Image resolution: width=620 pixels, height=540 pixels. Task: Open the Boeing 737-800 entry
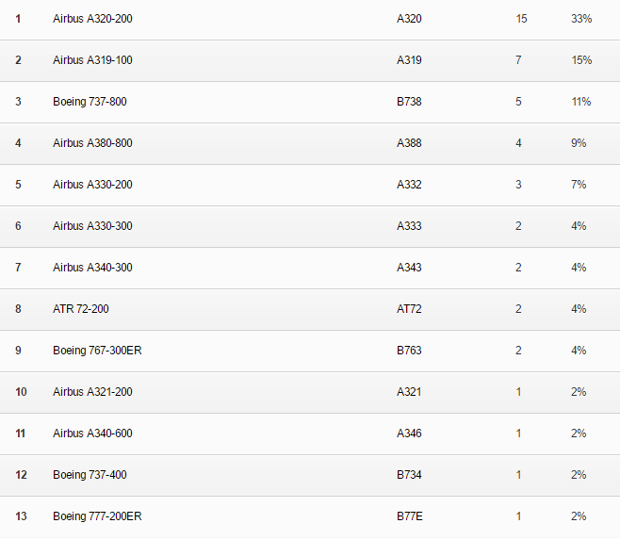pyautogui.click(x=90, y=102)
